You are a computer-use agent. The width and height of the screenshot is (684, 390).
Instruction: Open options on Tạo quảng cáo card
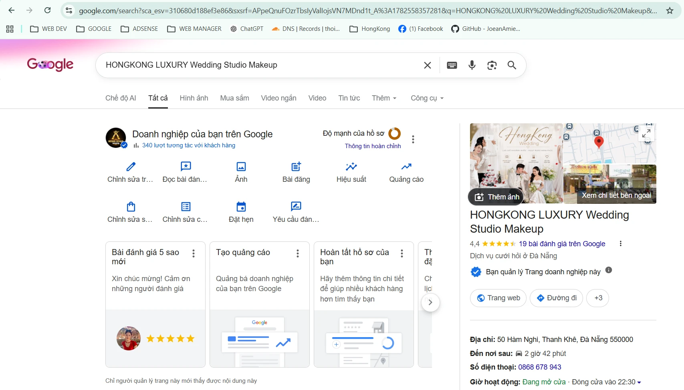(x=298, y=253)
